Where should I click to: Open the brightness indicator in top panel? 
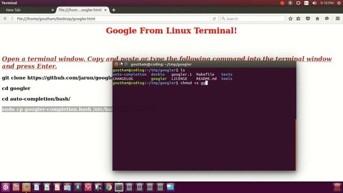pos(290,3)
